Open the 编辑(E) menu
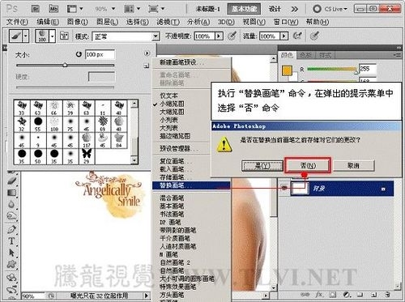Viewport: 405px width, 302px height. click(48, 22)
